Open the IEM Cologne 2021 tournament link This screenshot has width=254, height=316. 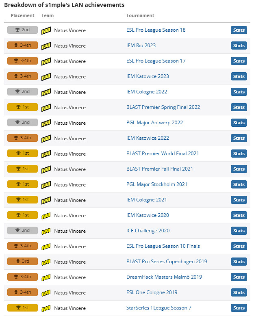click(146, 200)
